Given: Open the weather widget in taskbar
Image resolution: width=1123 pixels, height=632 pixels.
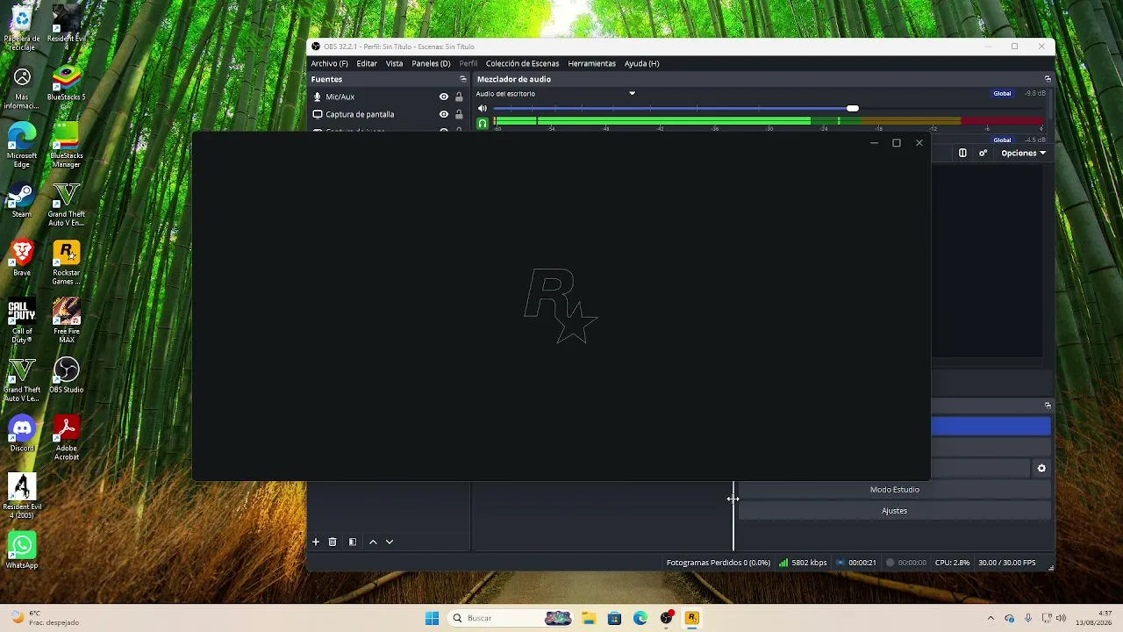Looking at the screenshot, I should (44, 618).
